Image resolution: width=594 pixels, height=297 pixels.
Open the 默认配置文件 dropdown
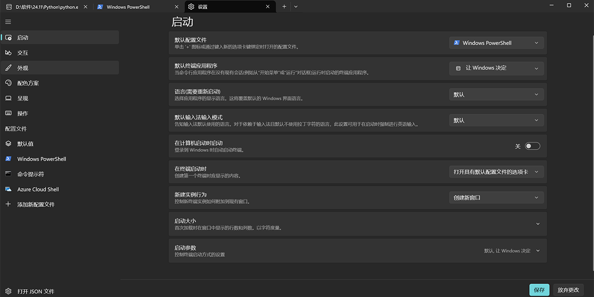click(x=496, y=43)
